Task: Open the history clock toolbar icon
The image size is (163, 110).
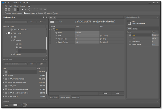Action: [x=29, y=9]
